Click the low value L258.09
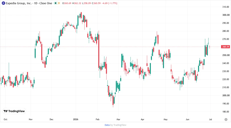This screenshot has height=128, width=231. [x=86, y=3]
